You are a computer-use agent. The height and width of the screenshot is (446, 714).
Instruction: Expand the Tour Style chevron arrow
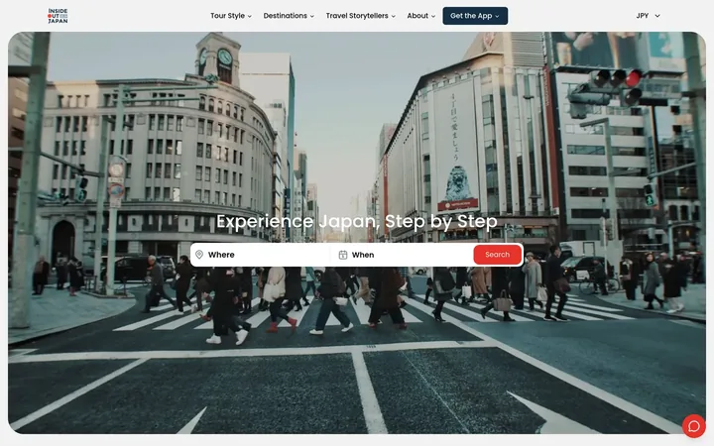tap(250, 16)
